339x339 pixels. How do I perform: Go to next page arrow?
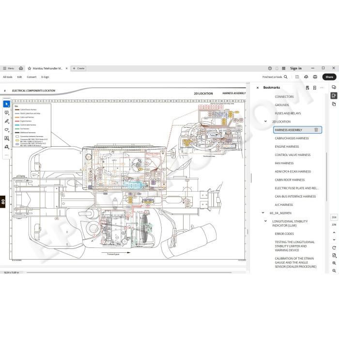(334, 240)
